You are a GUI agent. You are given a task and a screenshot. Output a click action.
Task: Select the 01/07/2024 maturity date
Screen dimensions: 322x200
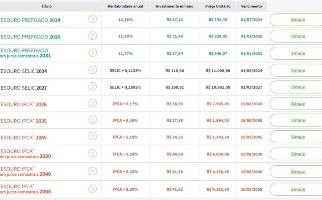click(252, 20)
